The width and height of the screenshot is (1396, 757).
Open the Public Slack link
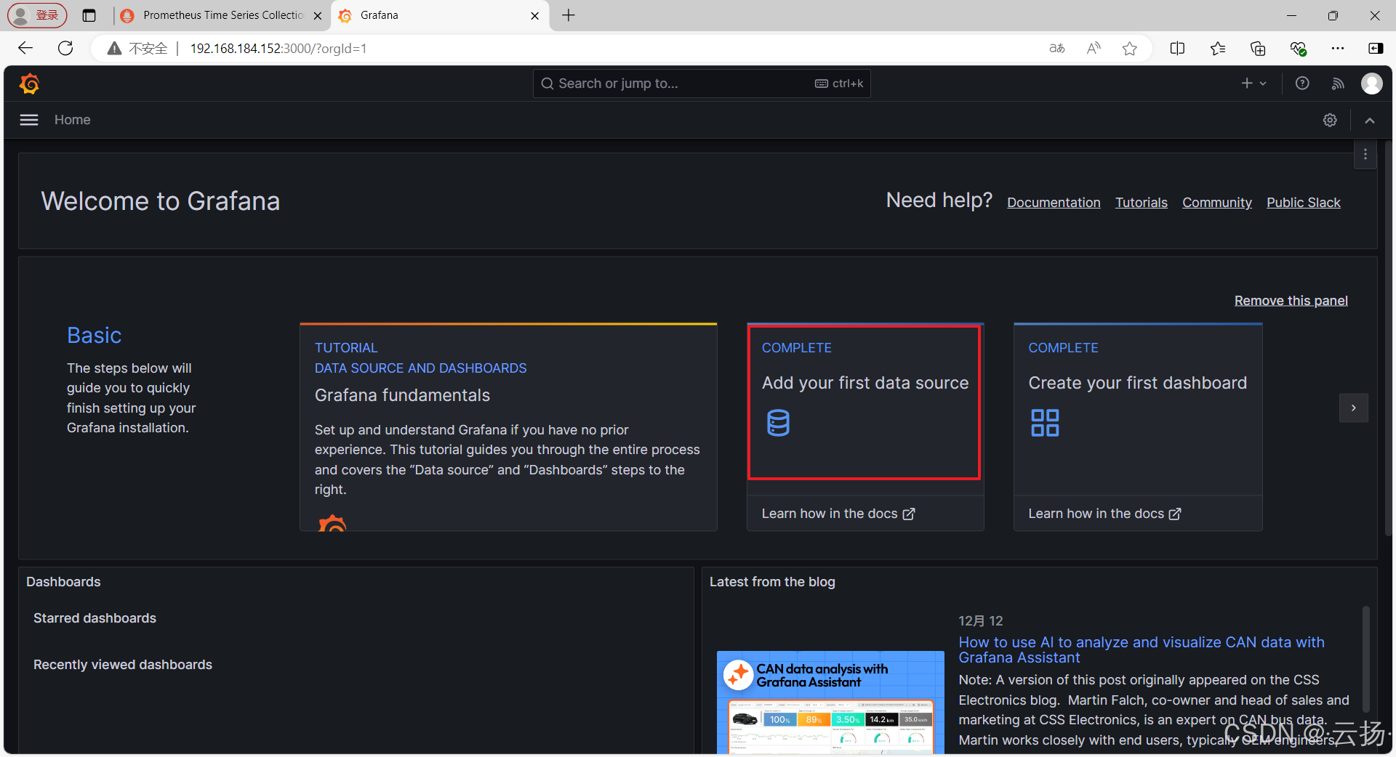1304,203
